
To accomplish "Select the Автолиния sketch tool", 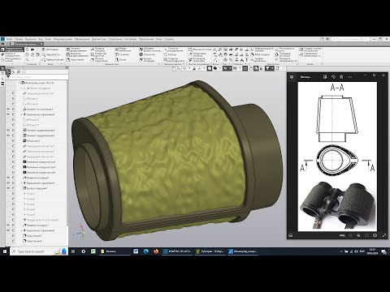I will pyautogui.click(x=50, y=49).
